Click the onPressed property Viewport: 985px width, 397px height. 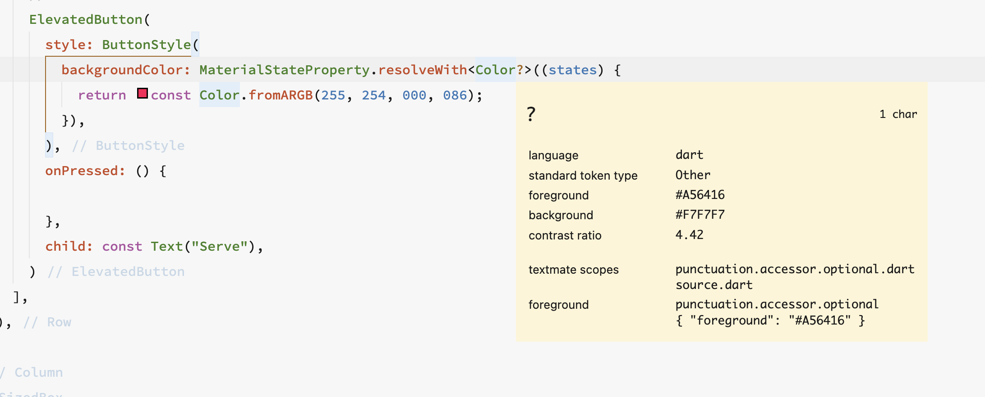point(85,171)
